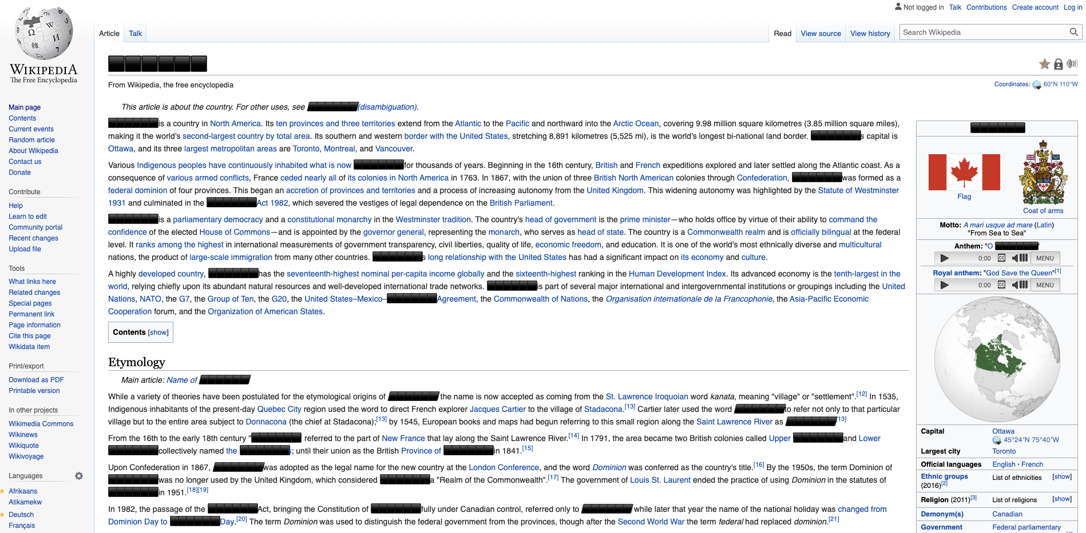Screen dimensions: 1086x533
Task: Click the globe icon beside the page coordinates
Action: [1037, 85]
